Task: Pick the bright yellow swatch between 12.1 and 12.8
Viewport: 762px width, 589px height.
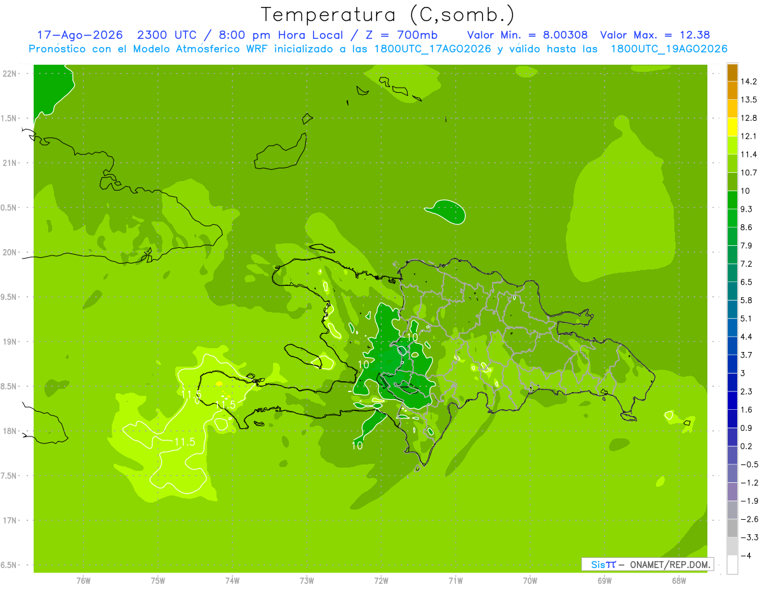Action: tap(732, 127)
